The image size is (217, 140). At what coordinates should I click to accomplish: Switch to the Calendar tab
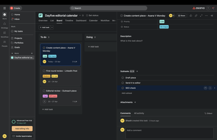pos(93,21)
